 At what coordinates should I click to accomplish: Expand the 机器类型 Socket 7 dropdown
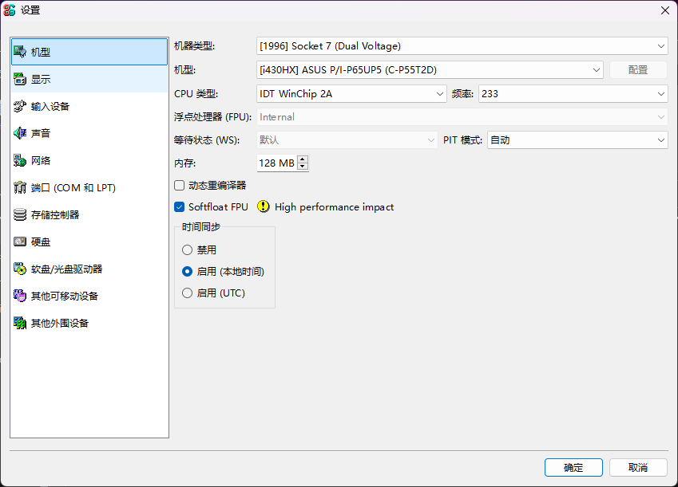pyautogui.click(x=462, y=46)
